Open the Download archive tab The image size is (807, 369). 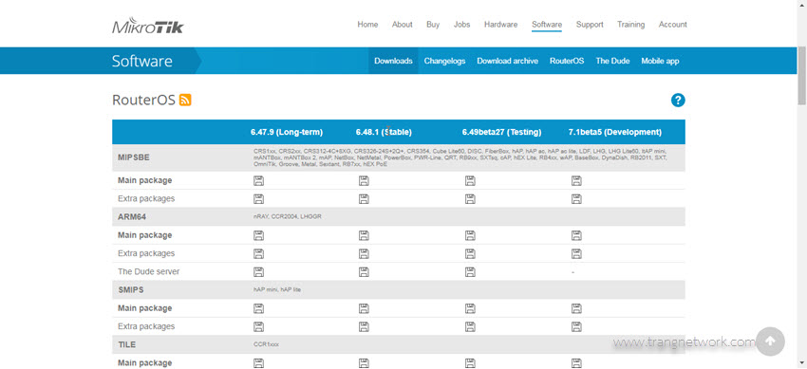tap(508, 61)
